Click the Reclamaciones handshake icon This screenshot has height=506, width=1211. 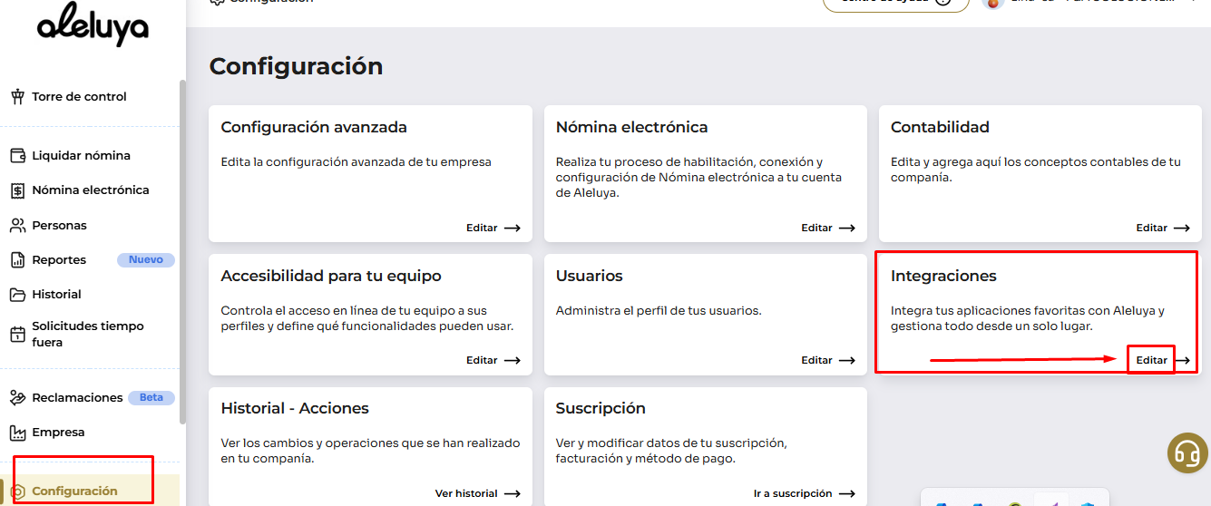17,398
